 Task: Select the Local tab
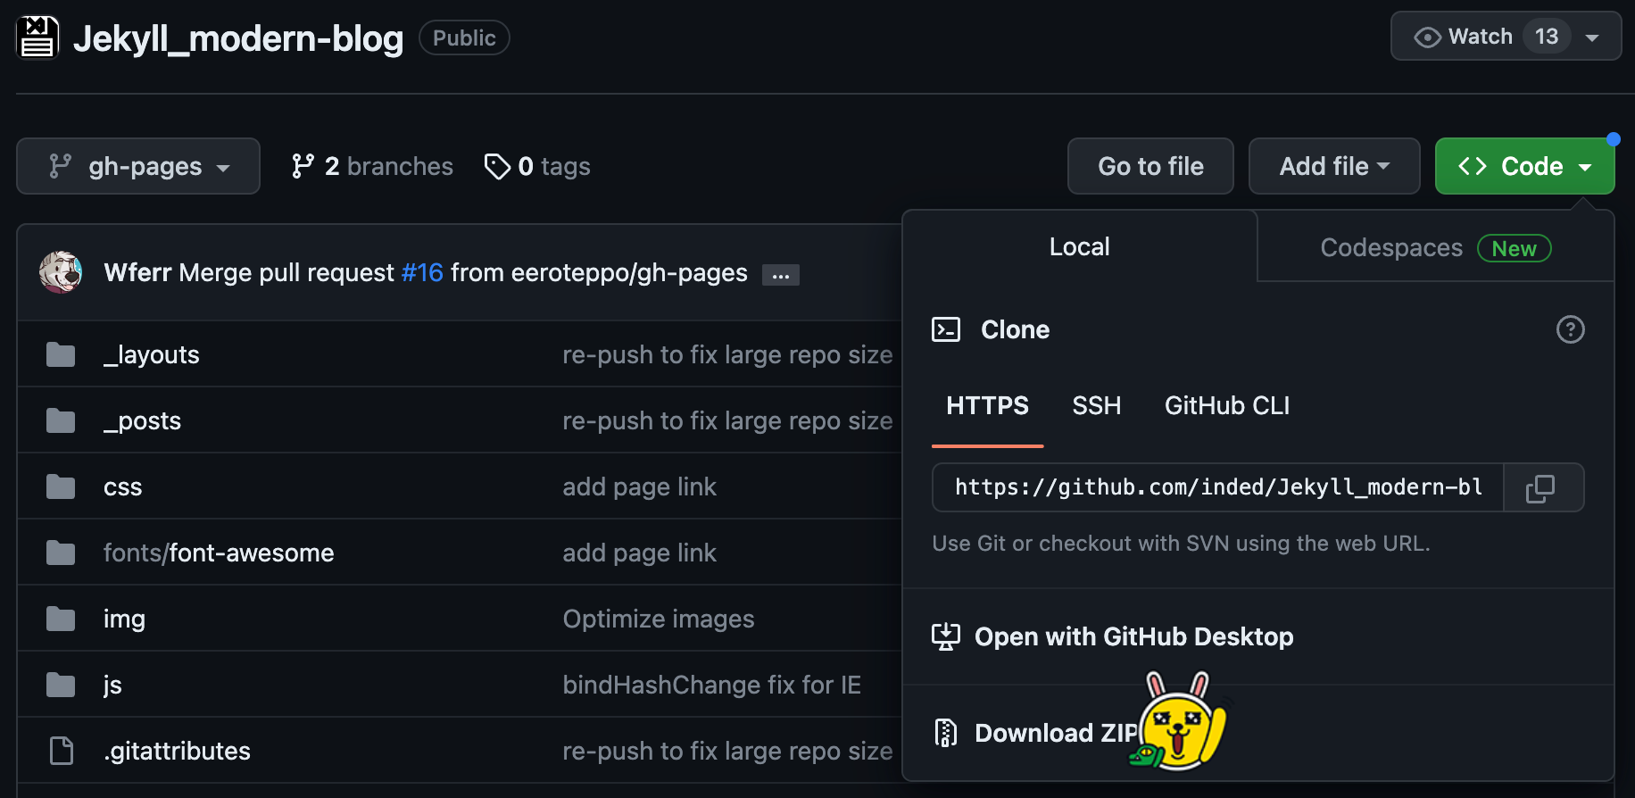(x=1080, y=246)
